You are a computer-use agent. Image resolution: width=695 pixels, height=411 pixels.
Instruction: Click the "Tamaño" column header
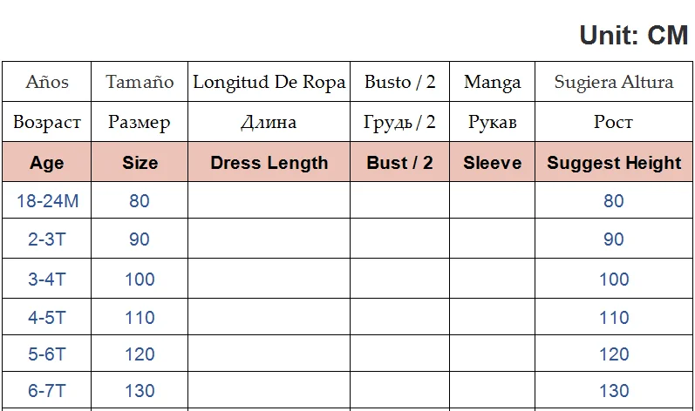[x=140, y=83]
